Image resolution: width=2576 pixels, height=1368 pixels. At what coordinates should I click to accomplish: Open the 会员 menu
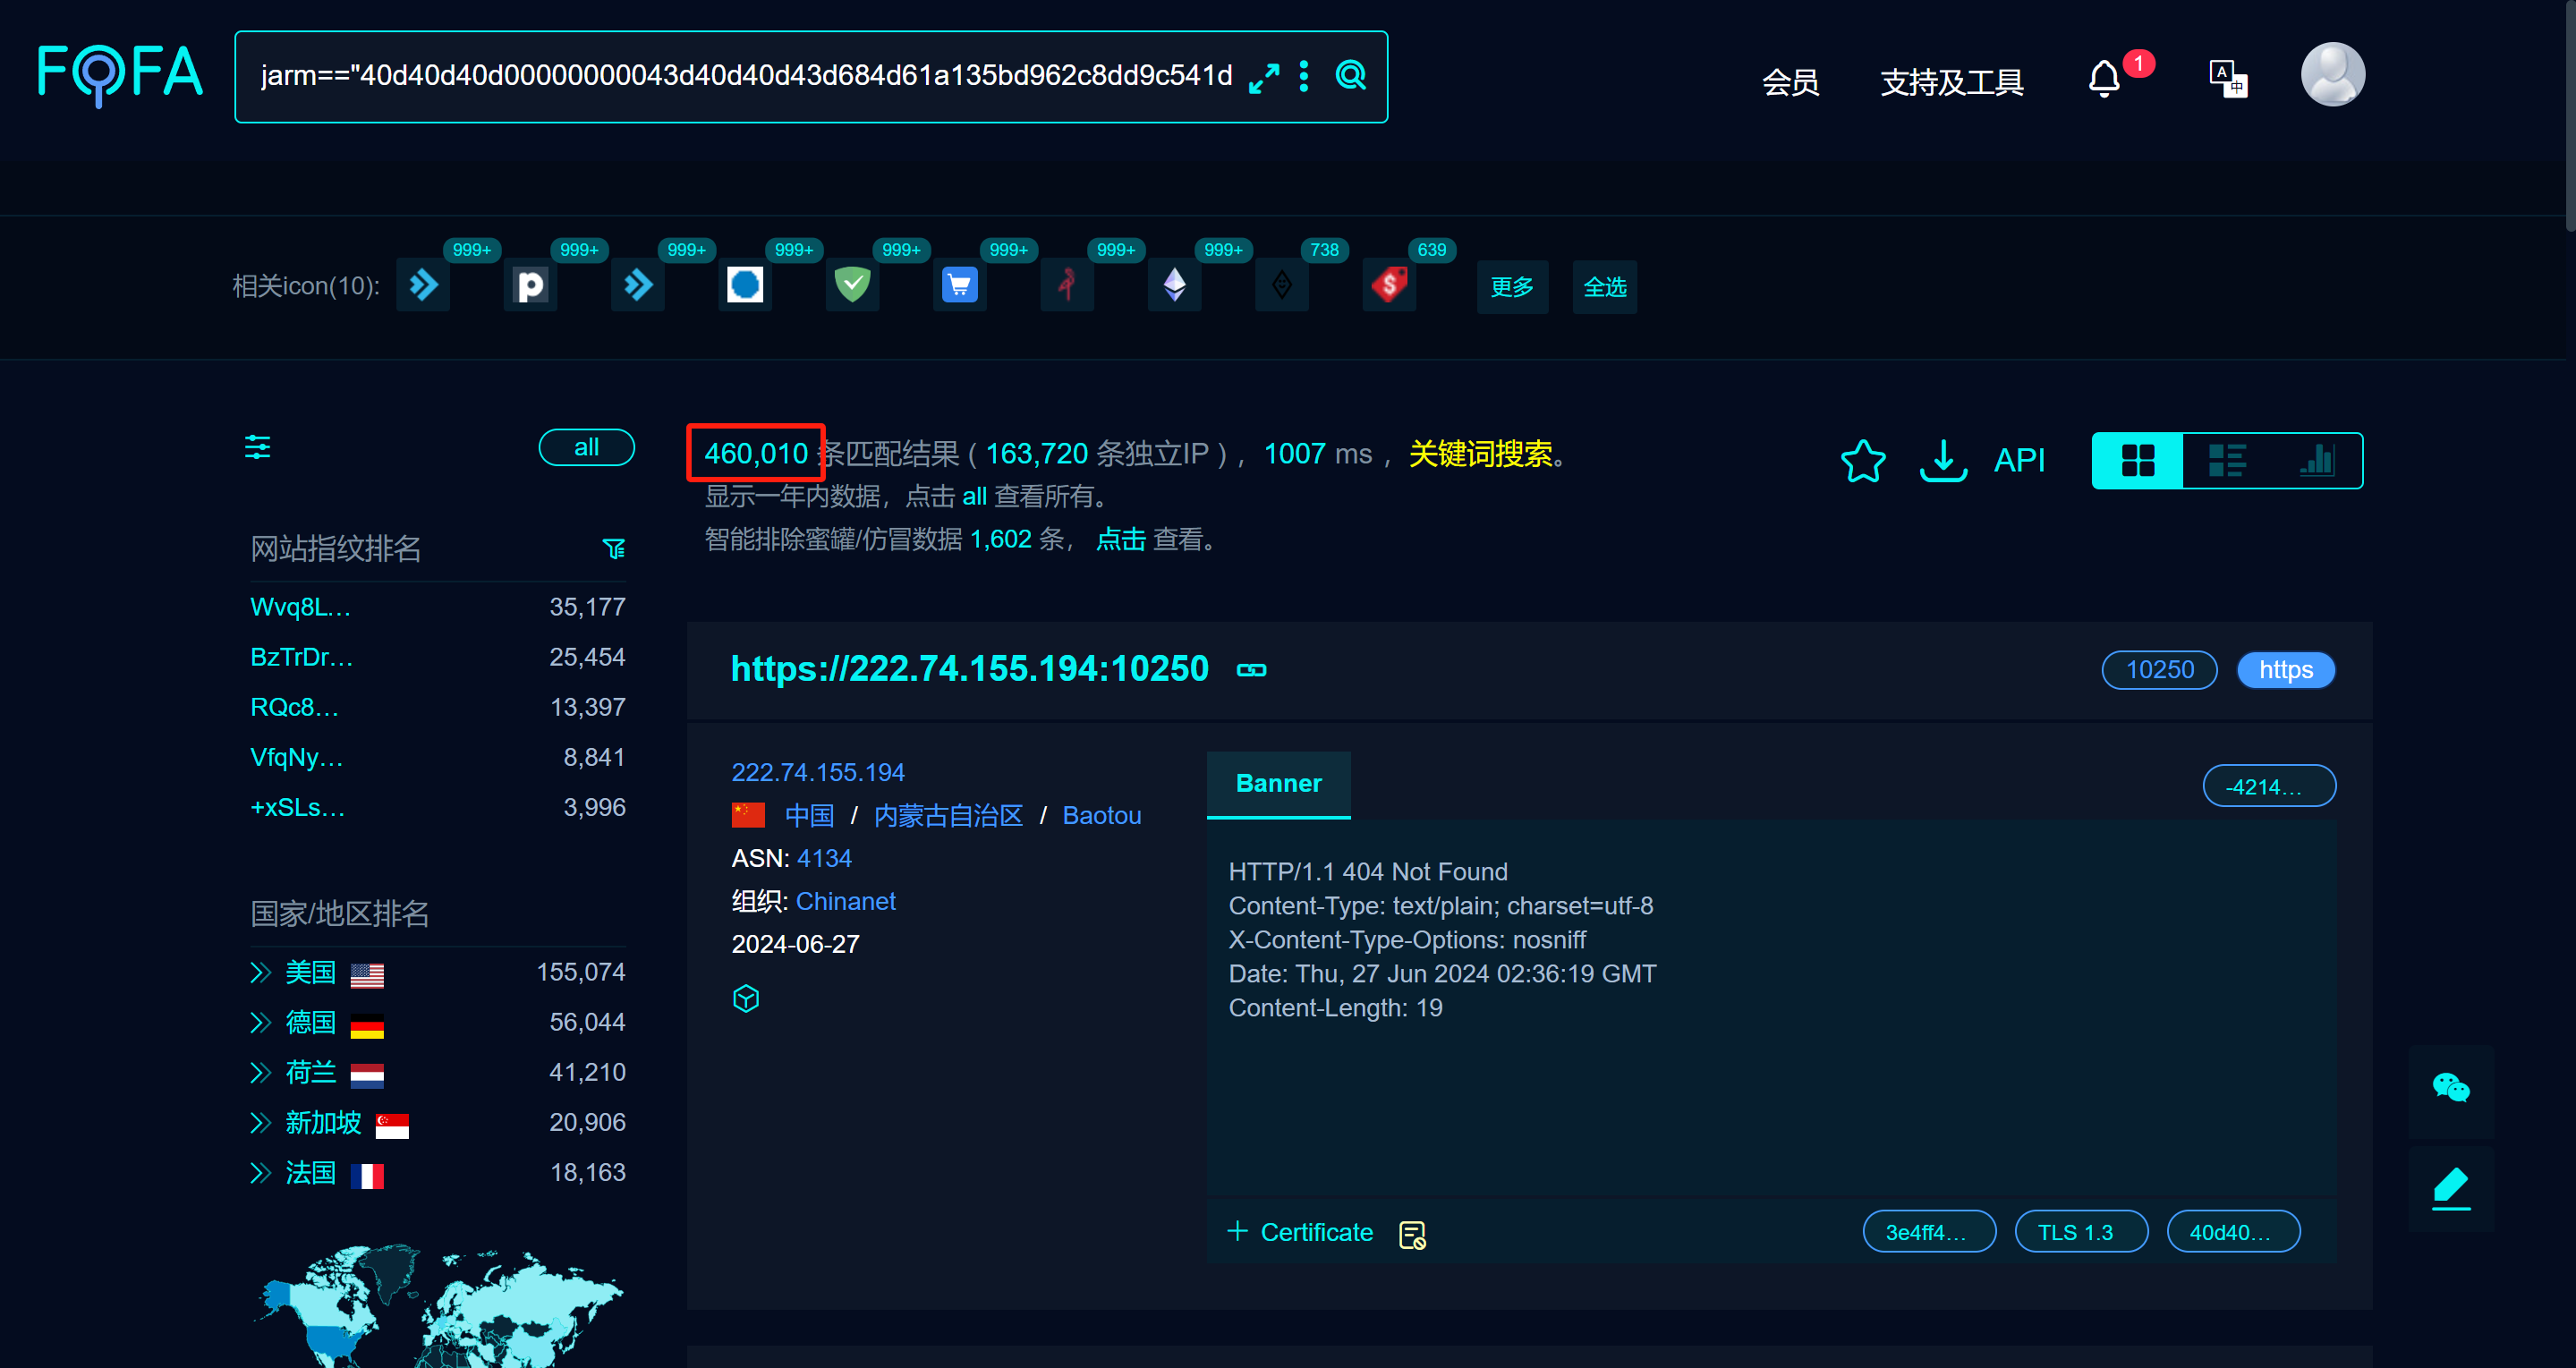point(1790,82)
